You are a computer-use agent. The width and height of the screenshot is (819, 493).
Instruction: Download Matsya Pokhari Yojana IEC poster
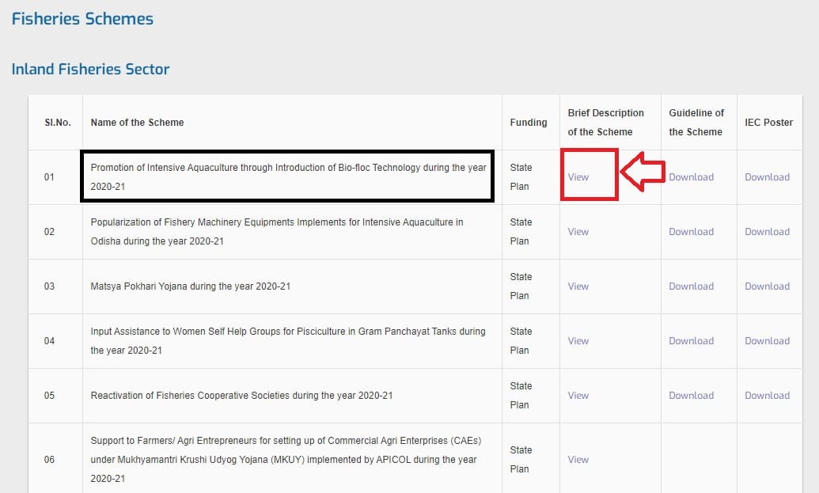pyautogui.click(x=767, y=286)
